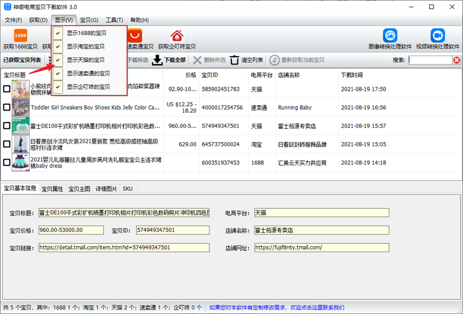Click the 店铺名称 field

click(322, 230)
